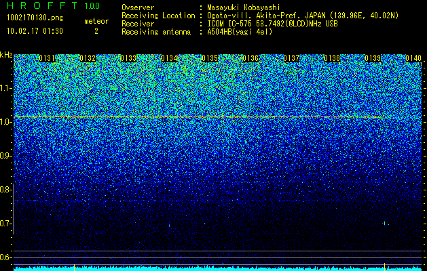Click the date 10.02.17 01:30
This screenshot has height=271, width=427.
(x=35, y=31)
